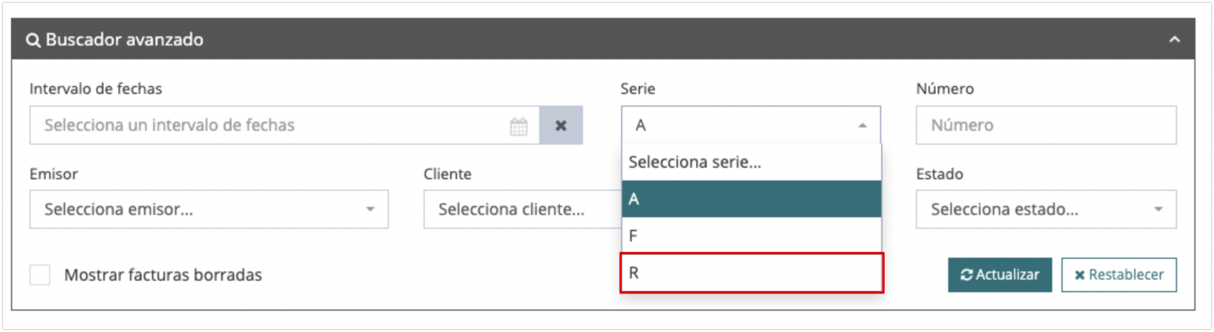Click the refresh icon on Actualizar

tap(966, 275)
